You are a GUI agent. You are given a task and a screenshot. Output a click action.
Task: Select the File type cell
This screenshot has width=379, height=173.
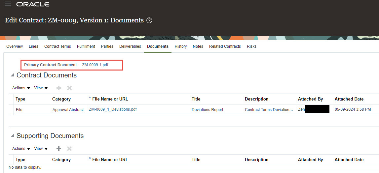(x=19, y=110)
